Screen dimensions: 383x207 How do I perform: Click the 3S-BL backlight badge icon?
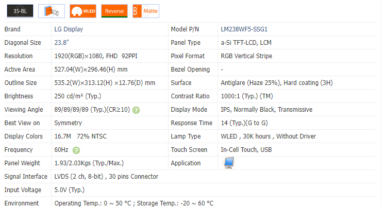point(20,11)
